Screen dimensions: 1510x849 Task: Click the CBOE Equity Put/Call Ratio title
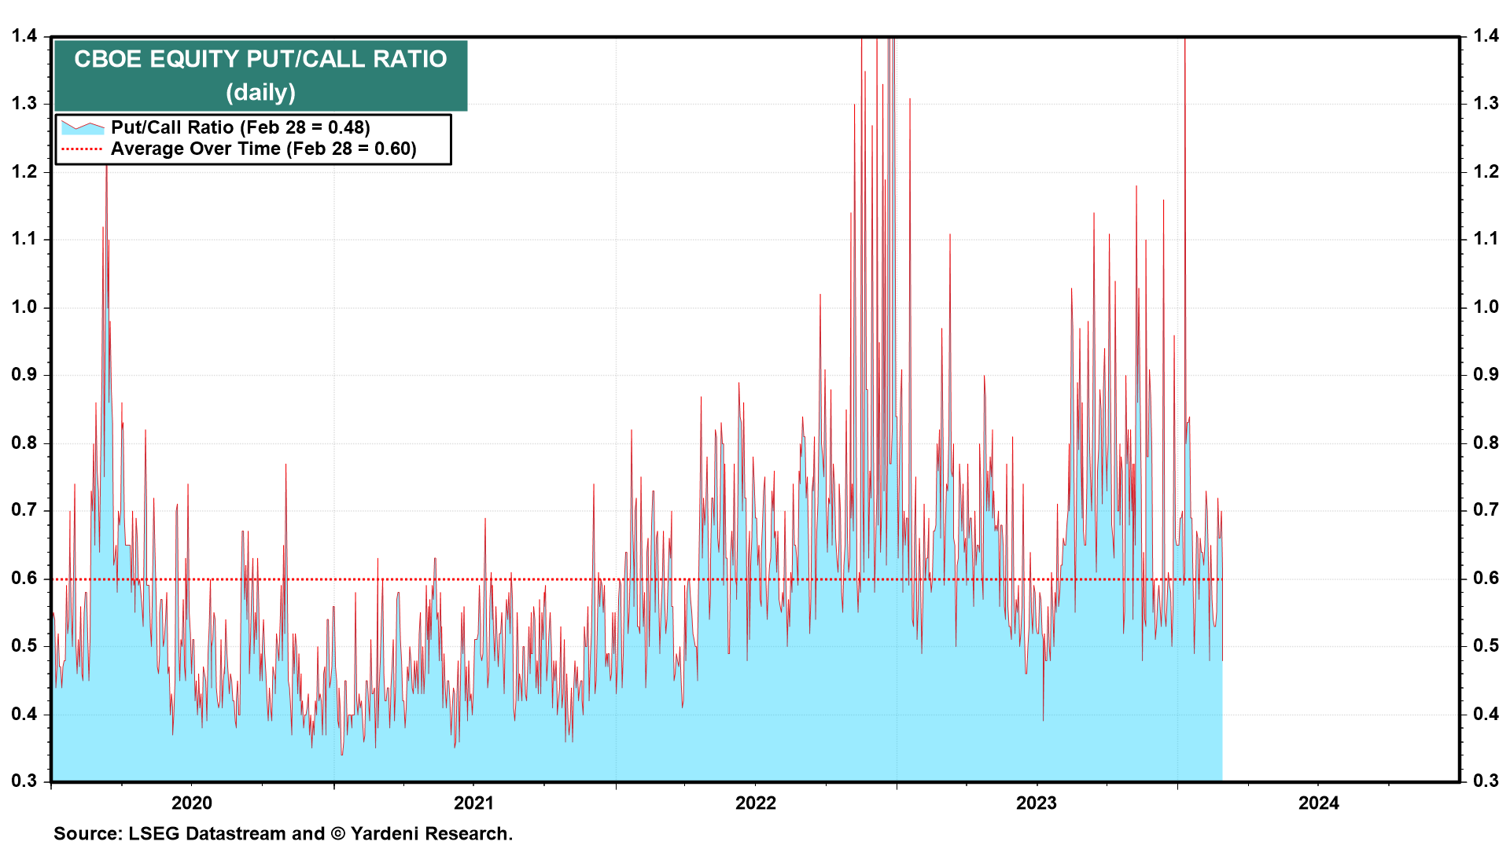pos(260,59)
